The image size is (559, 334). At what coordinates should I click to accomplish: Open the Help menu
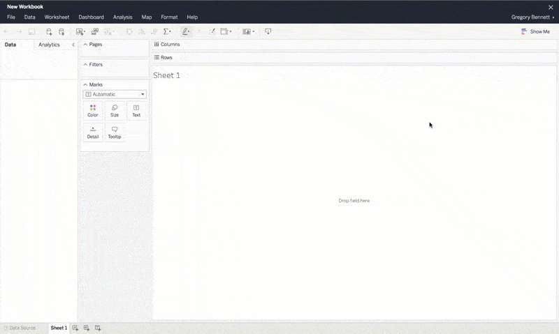click(x=192, y=17)
